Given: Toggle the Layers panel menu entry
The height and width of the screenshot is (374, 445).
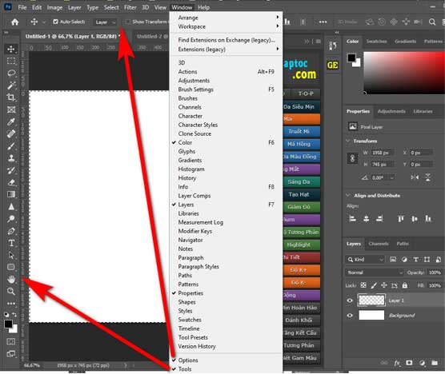Looking at the screenshot, I should coord(226,205).
